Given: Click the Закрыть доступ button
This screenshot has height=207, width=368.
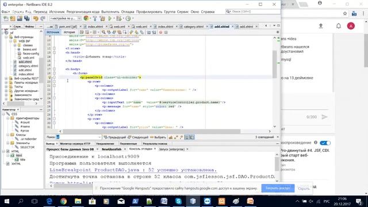Looking at the screenshot, I should click(x=278, y=188).
